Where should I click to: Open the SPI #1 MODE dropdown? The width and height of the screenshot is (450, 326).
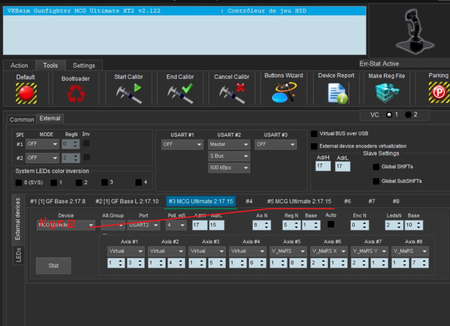pos(42,144)
